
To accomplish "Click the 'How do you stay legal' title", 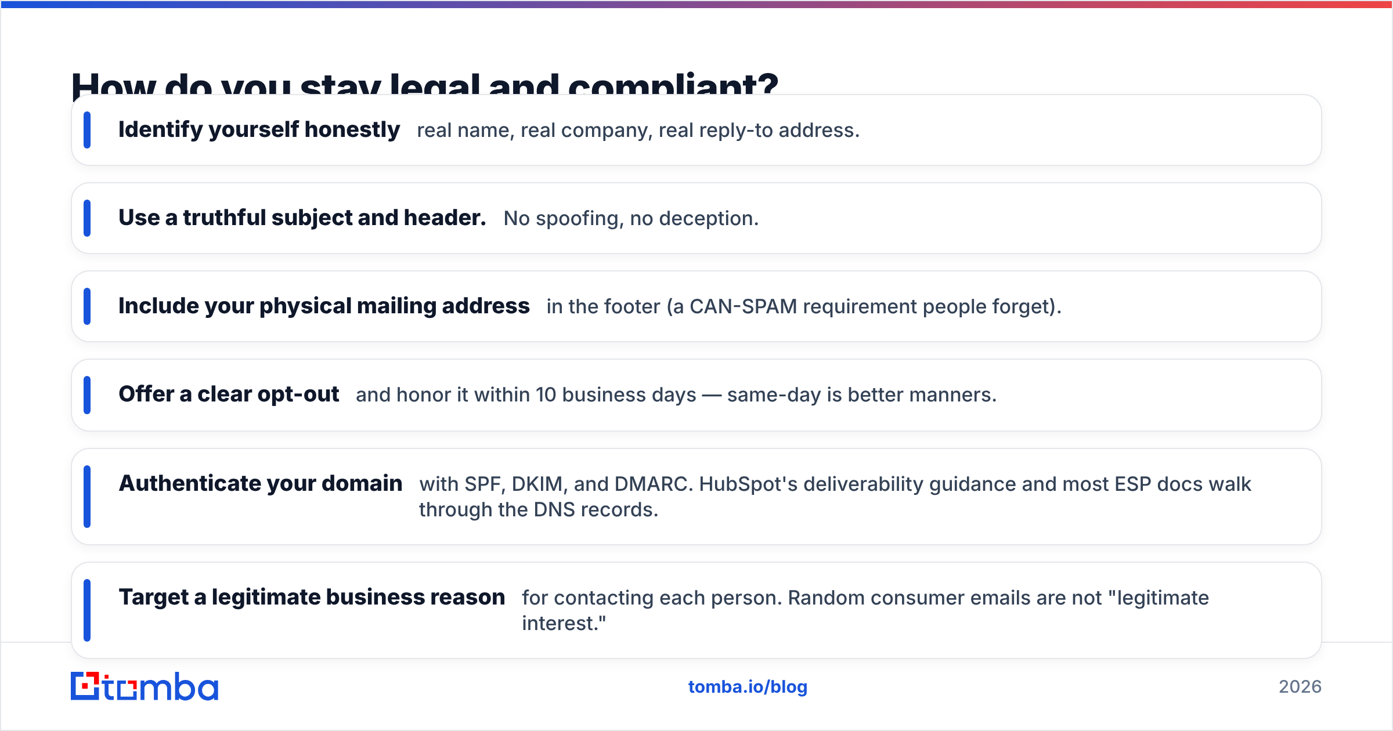I will pyautogui.click(x=424, y=83).
